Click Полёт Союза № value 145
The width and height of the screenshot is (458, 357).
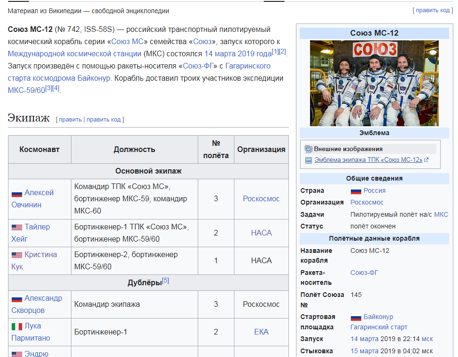coord(356,295)
